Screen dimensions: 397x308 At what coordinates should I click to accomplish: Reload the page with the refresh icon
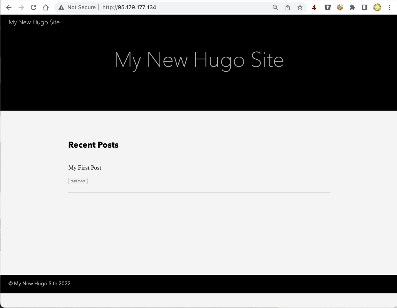[x=34, y=7]
